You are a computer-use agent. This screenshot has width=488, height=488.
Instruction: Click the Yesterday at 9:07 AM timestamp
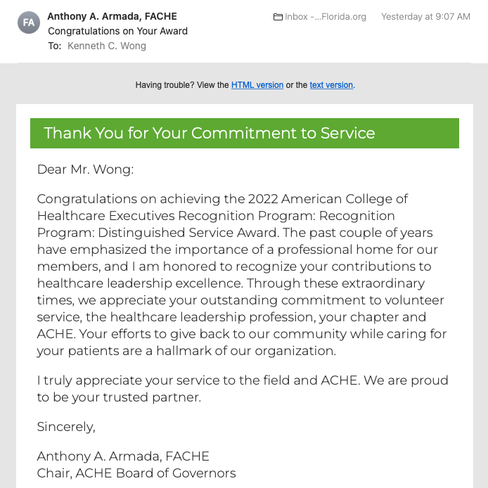point(425,17)
